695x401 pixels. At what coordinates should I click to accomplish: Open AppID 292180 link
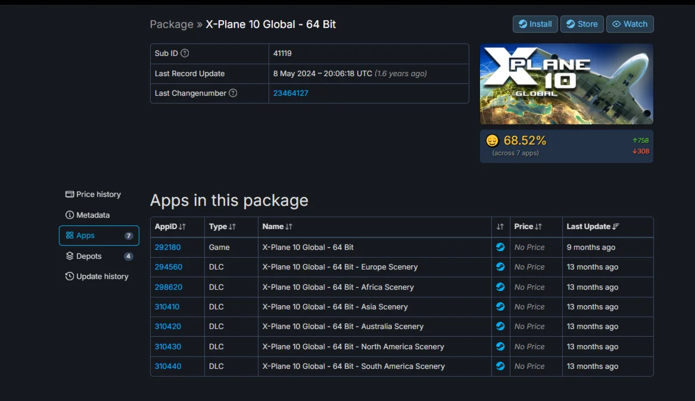(x=167, y=247)
